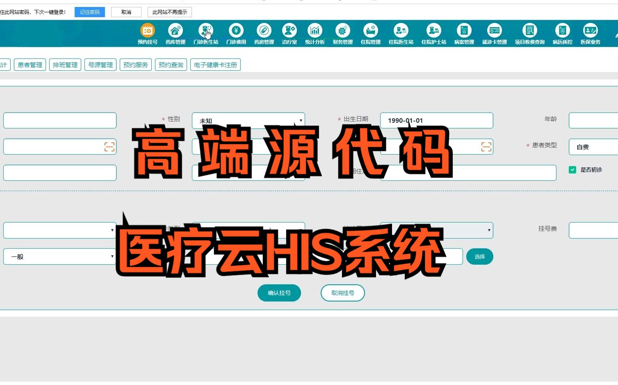Click the 医保业务 module icon
The image size is (618, 385).
tap(590, 30)
